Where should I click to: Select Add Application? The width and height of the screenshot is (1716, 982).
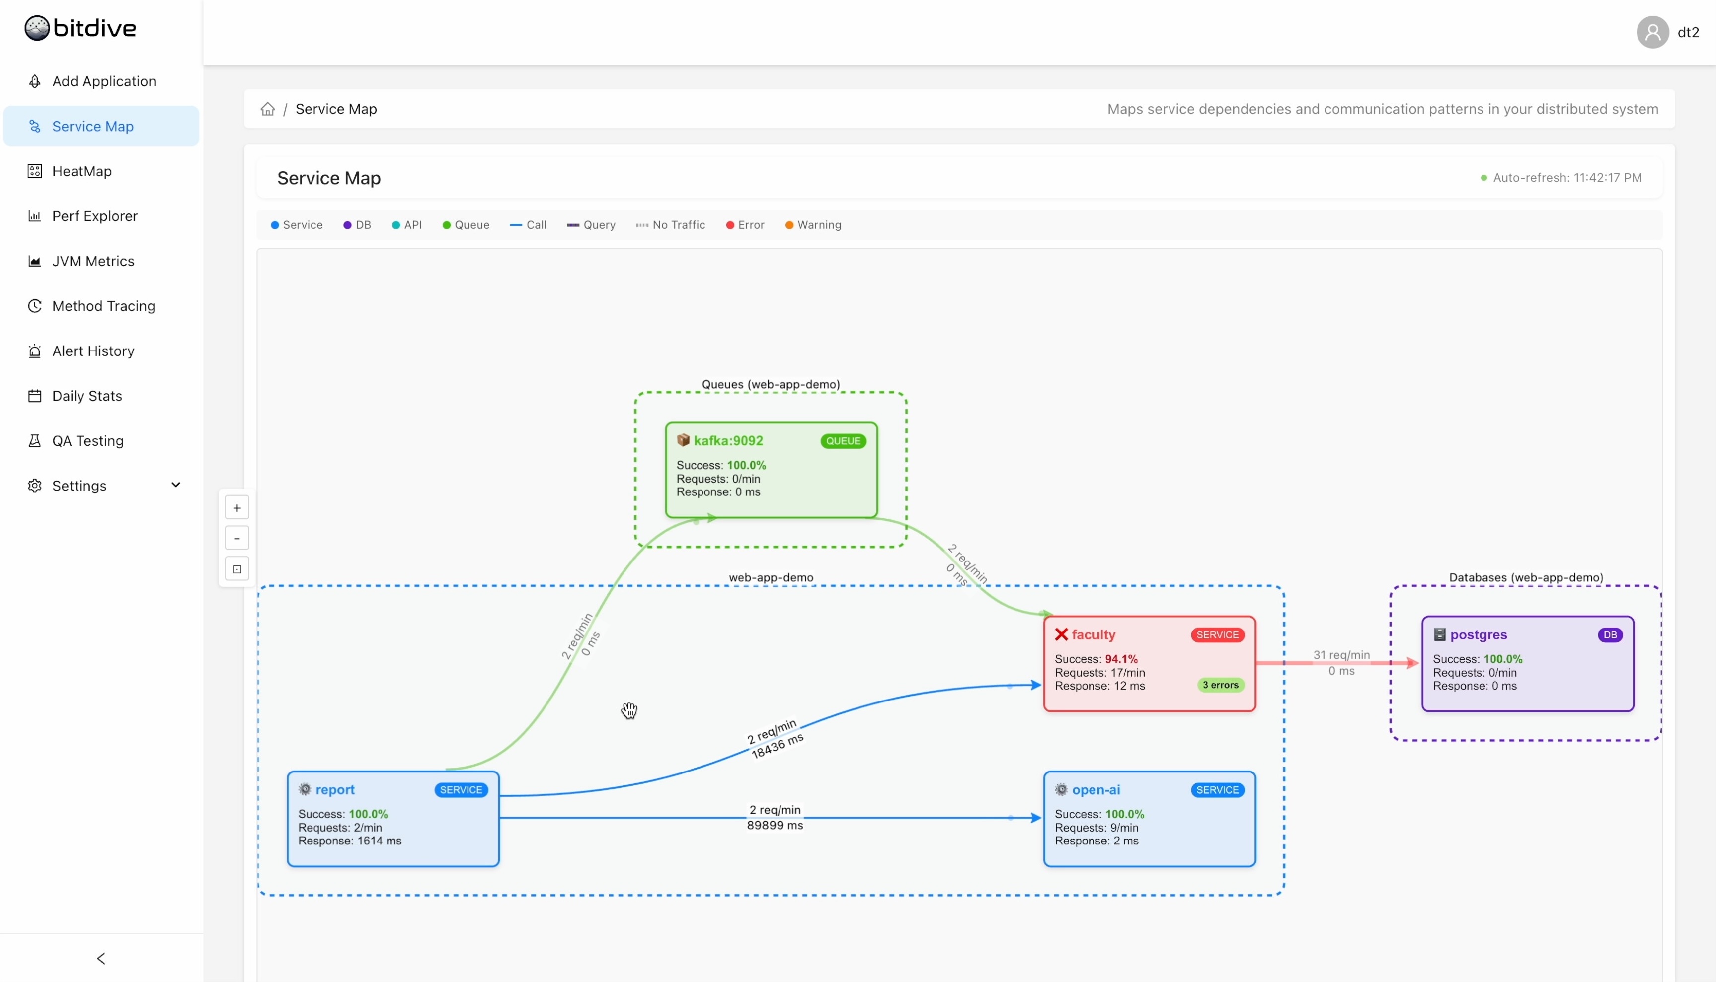tap(104, 80)
